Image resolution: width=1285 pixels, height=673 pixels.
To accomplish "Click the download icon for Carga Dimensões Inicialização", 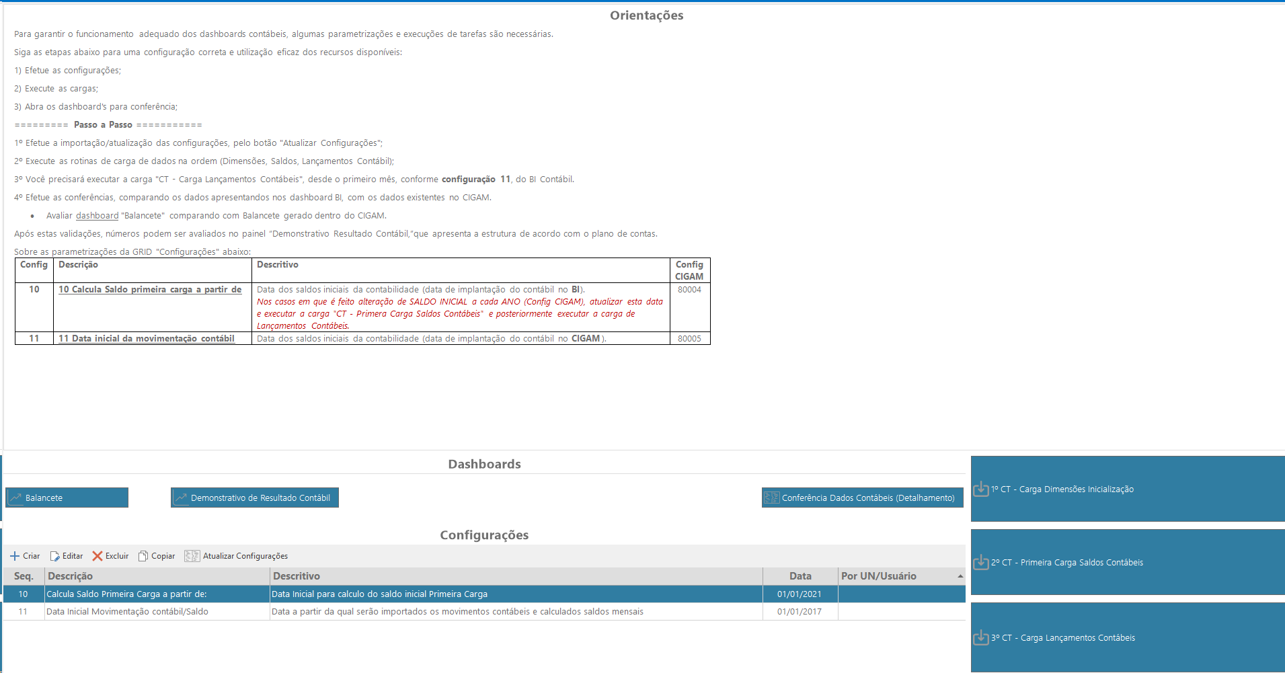I will pyautogui.click(x=981, y=489).
